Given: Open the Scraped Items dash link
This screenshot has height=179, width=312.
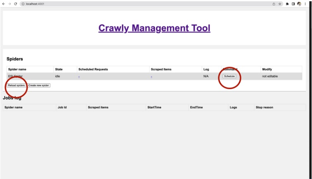Looking at the screenshot, I should (151, 76).
